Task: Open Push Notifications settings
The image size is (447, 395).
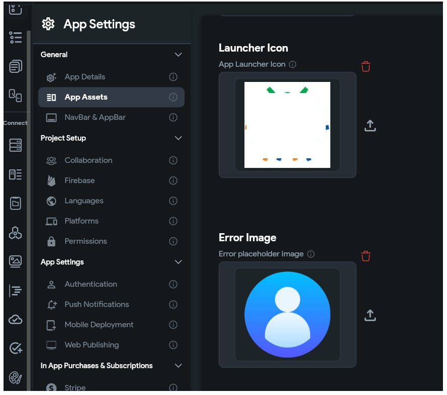Action: [x=111, y=304]
